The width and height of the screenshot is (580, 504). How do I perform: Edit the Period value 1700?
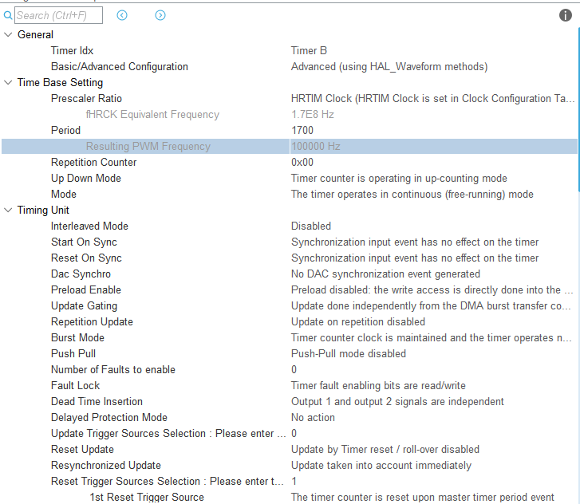[302, 130]
